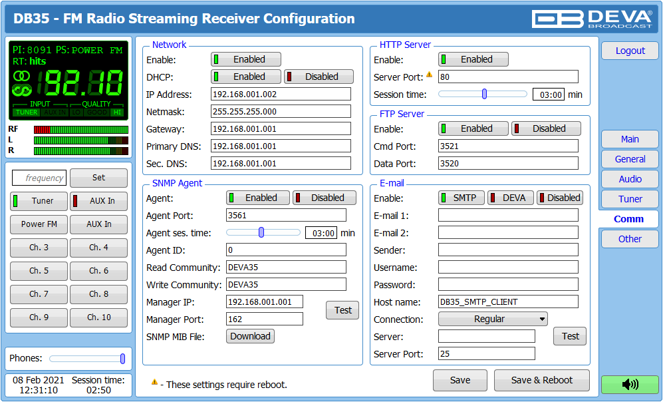Select preset Ch. 3

(39, 248)
